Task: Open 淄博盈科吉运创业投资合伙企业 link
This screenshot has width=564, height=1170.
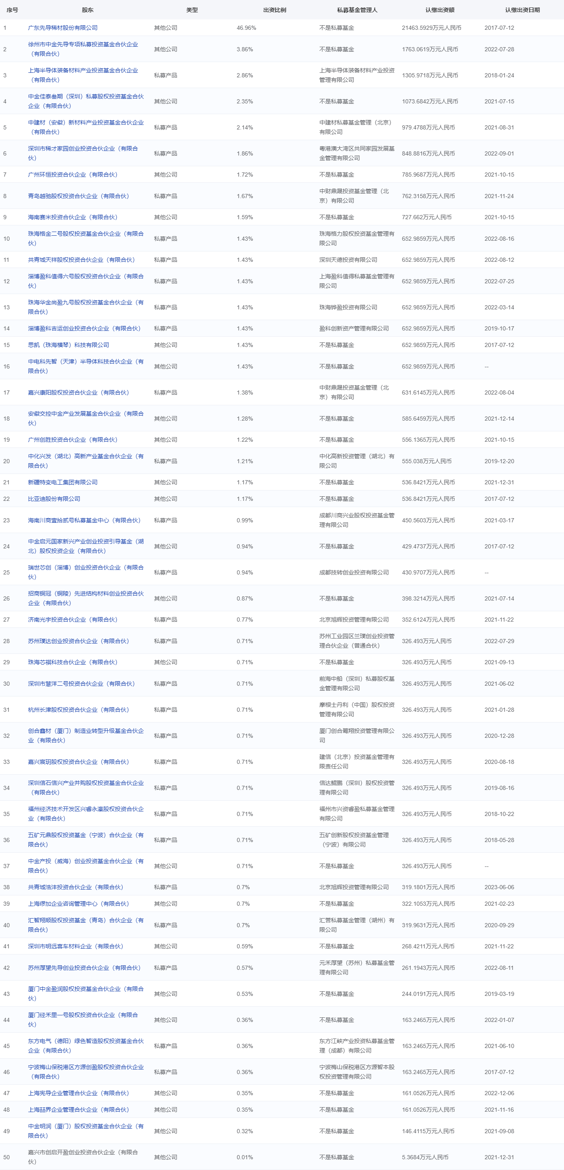Action: pos(84,328)
